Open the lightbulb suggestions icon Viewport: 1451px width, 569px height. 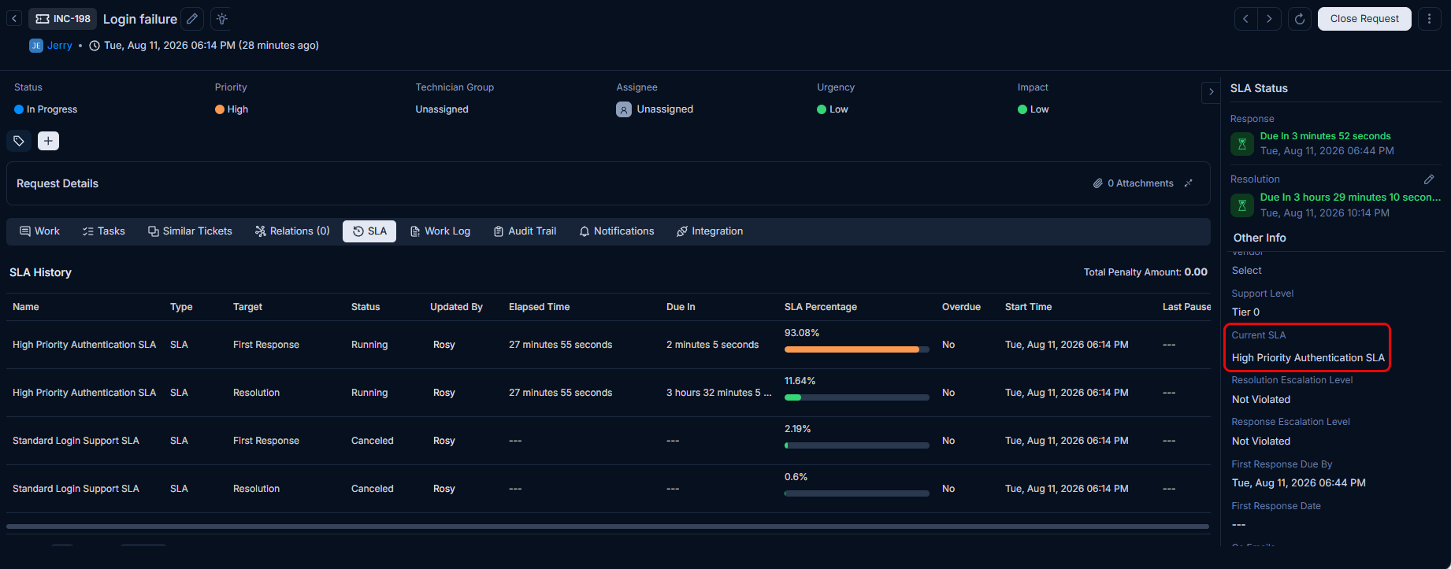(x=221, y=19)
